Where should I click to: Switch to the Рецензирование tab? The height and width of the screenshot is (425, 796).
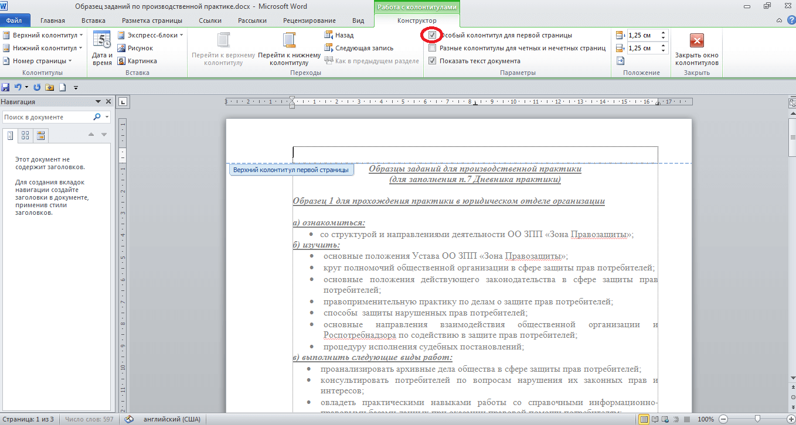(309, 20)
